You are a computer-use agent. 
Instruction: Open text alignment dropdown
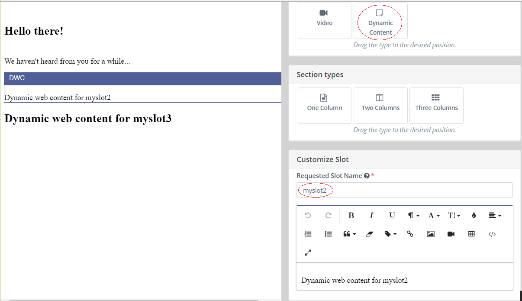(495, 215)
